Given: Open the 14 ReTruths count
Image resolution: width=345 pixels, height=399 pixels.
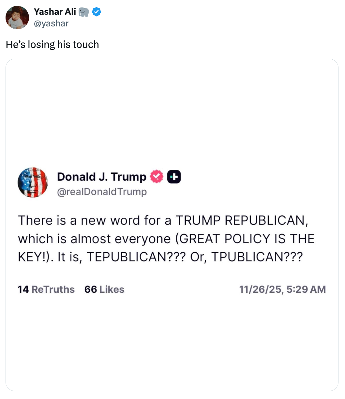Looking at the screenshot, I should (x=46, y=289).
